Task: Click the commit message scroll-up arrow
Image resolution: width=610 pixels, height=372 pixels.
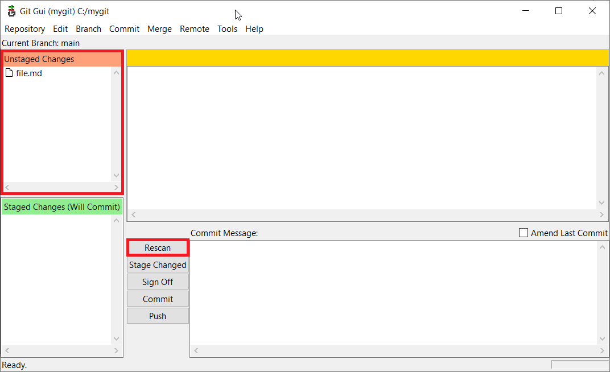Action: tap(602, 247)
